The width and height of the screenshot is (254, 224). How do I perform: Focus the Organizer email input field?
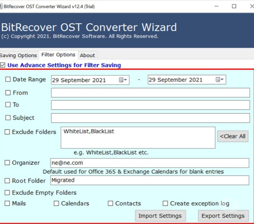149,163
